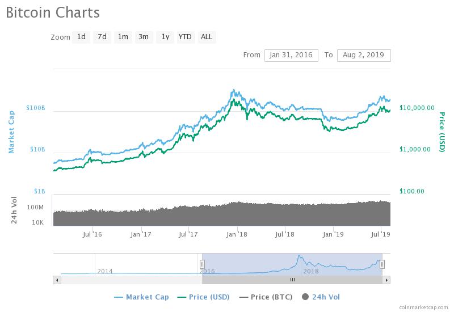This screenshot has height=312, width=454.
Task: Click the Bitcoin Charts heading
Action: point(53,12)
